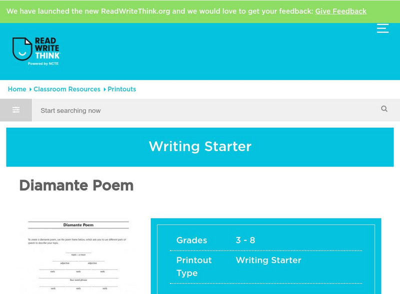Click the green launch announcement text
The image size is (400, 294).
coord(159,11)
